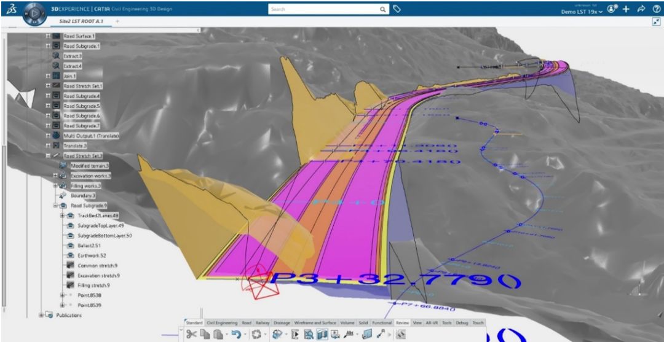
Task: Click the Share arrow icon
Action: pos(641,10)
